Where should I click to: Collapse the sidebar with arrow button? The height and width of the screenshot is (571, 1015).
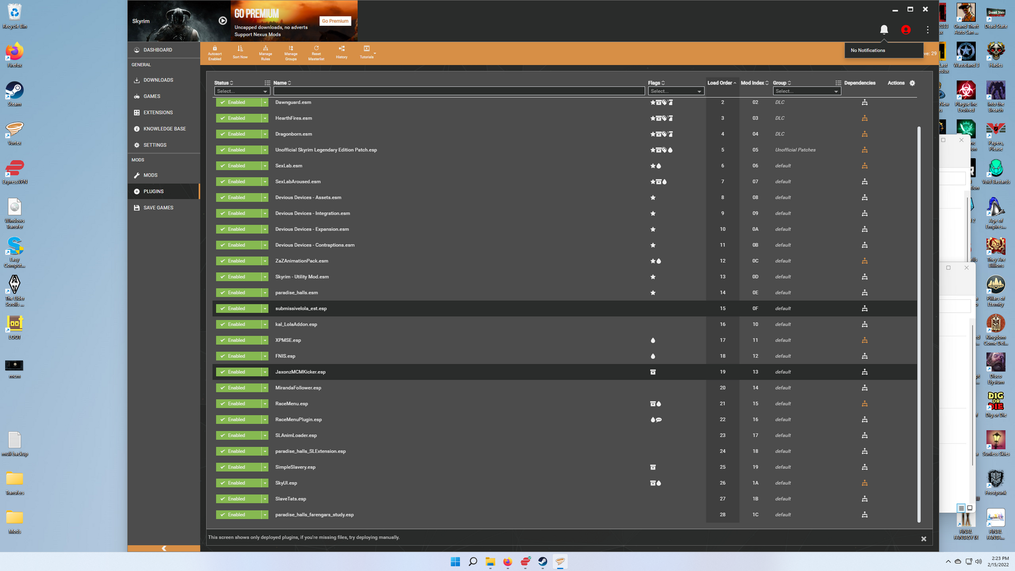point(164,548)
